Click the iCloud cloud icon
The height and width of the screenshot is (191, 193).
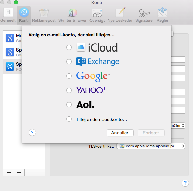(x=81, y=47)
